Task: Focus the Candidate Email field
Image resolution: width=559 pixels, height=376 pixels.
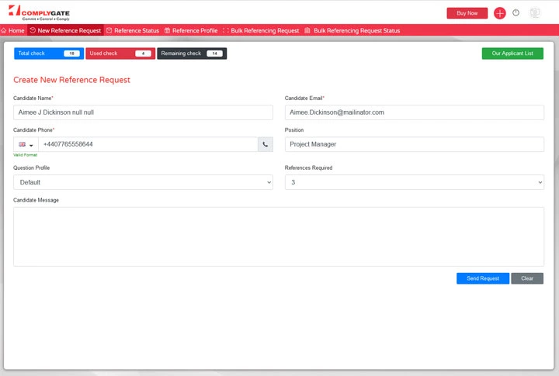Action: pos(415,112)
